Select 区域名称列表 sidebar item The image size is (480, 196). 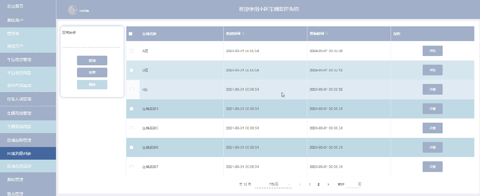(28, 154)
